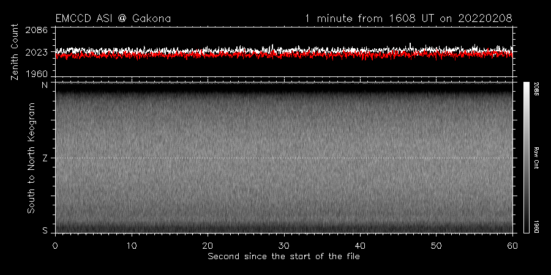Click the grayscale Raw Cnt colorbar

[x=526, y=158]
